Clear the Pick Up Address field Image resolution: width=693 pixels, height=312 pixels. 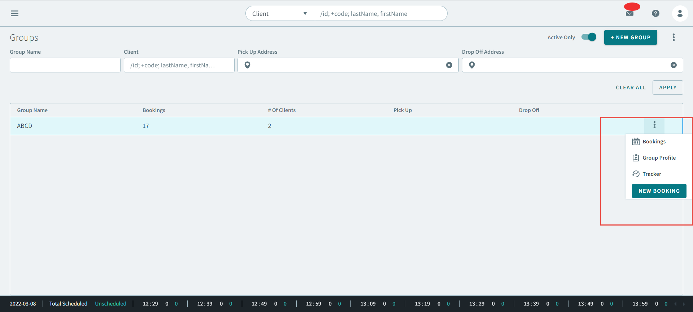coord(449,65)
